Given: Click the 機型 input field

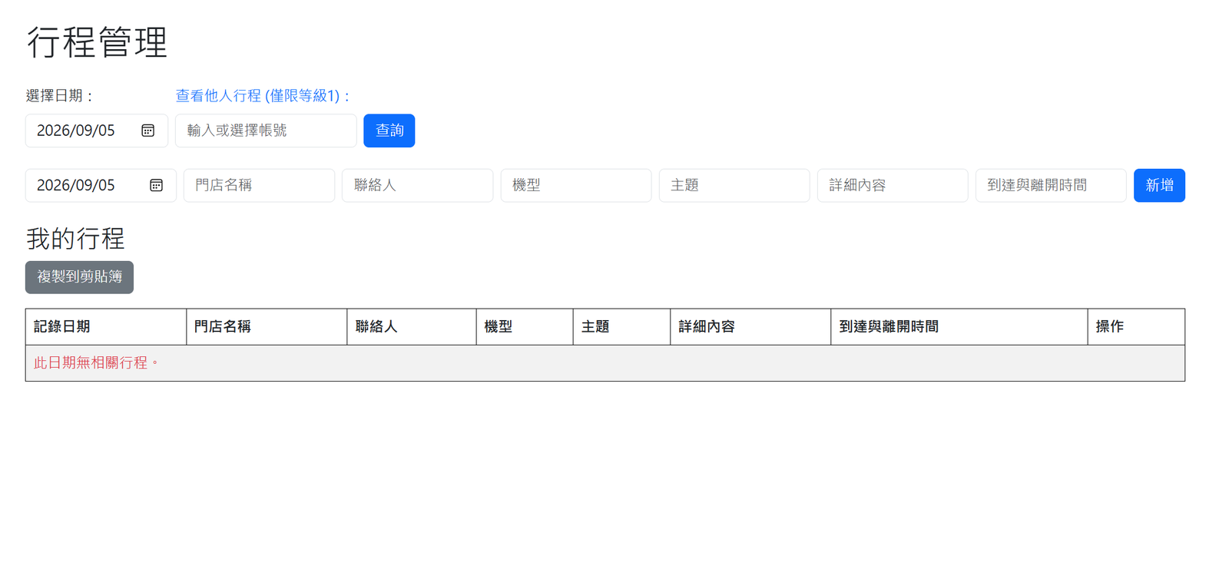Looking at the screenshot, I should (576, 185).
